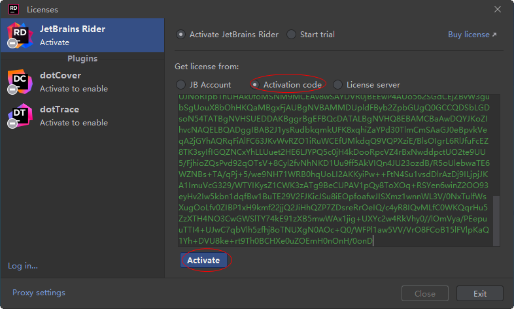The height and width of the screenshot is (309, 514).
Task: Close the Licenses dialog with X
Action: [x=498, y=9]
